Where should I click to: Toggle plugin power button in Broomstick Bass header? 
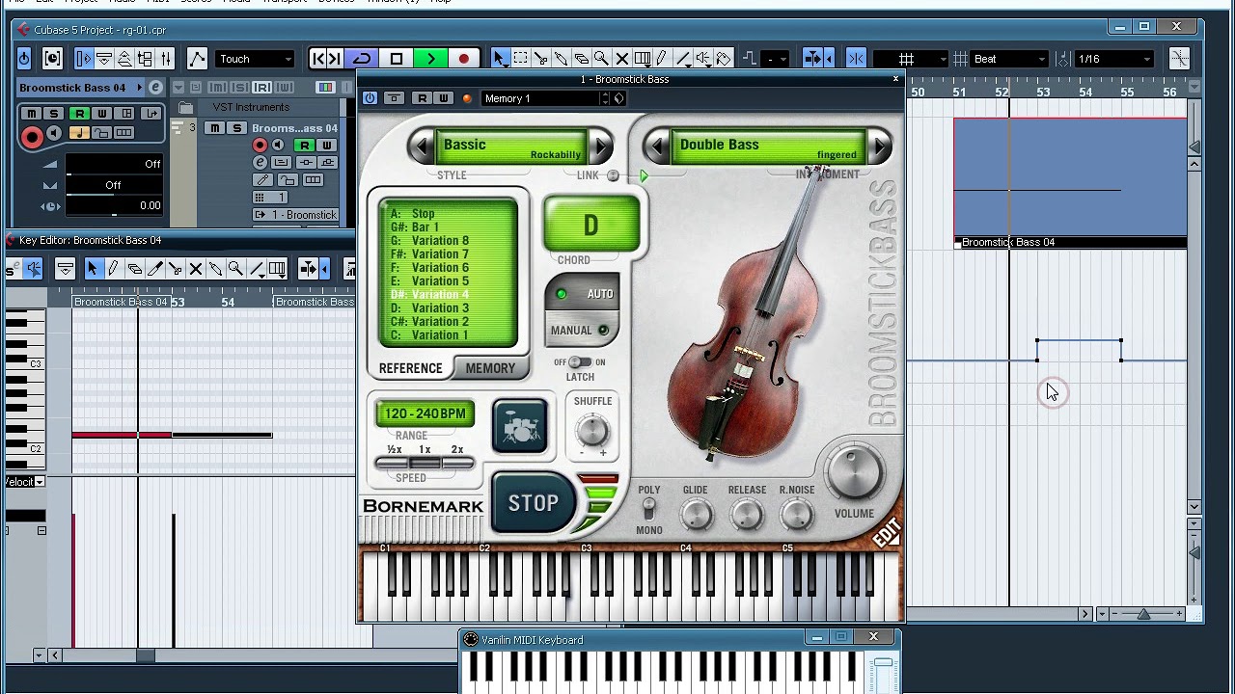[370, 98]
